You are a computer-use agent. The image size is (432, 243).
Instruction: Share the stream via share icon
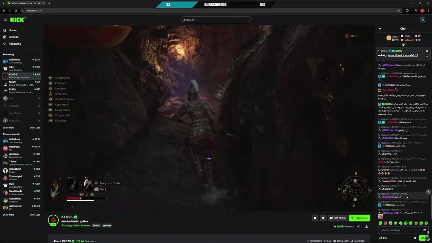(358, 227)
